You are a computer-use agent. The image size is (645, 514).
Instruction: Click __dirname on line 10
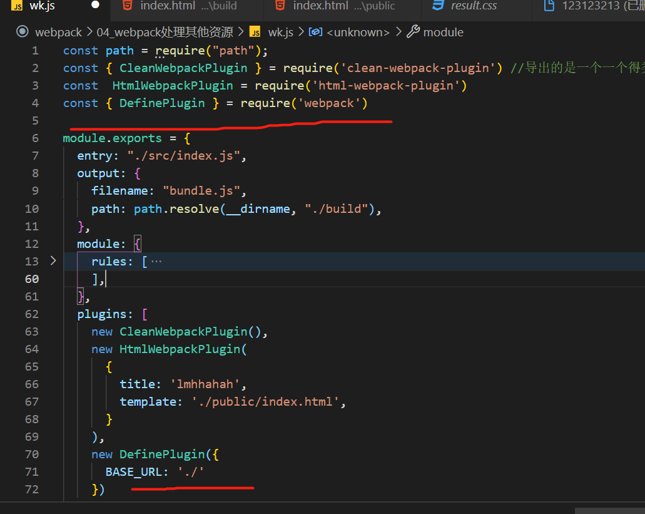258,208
